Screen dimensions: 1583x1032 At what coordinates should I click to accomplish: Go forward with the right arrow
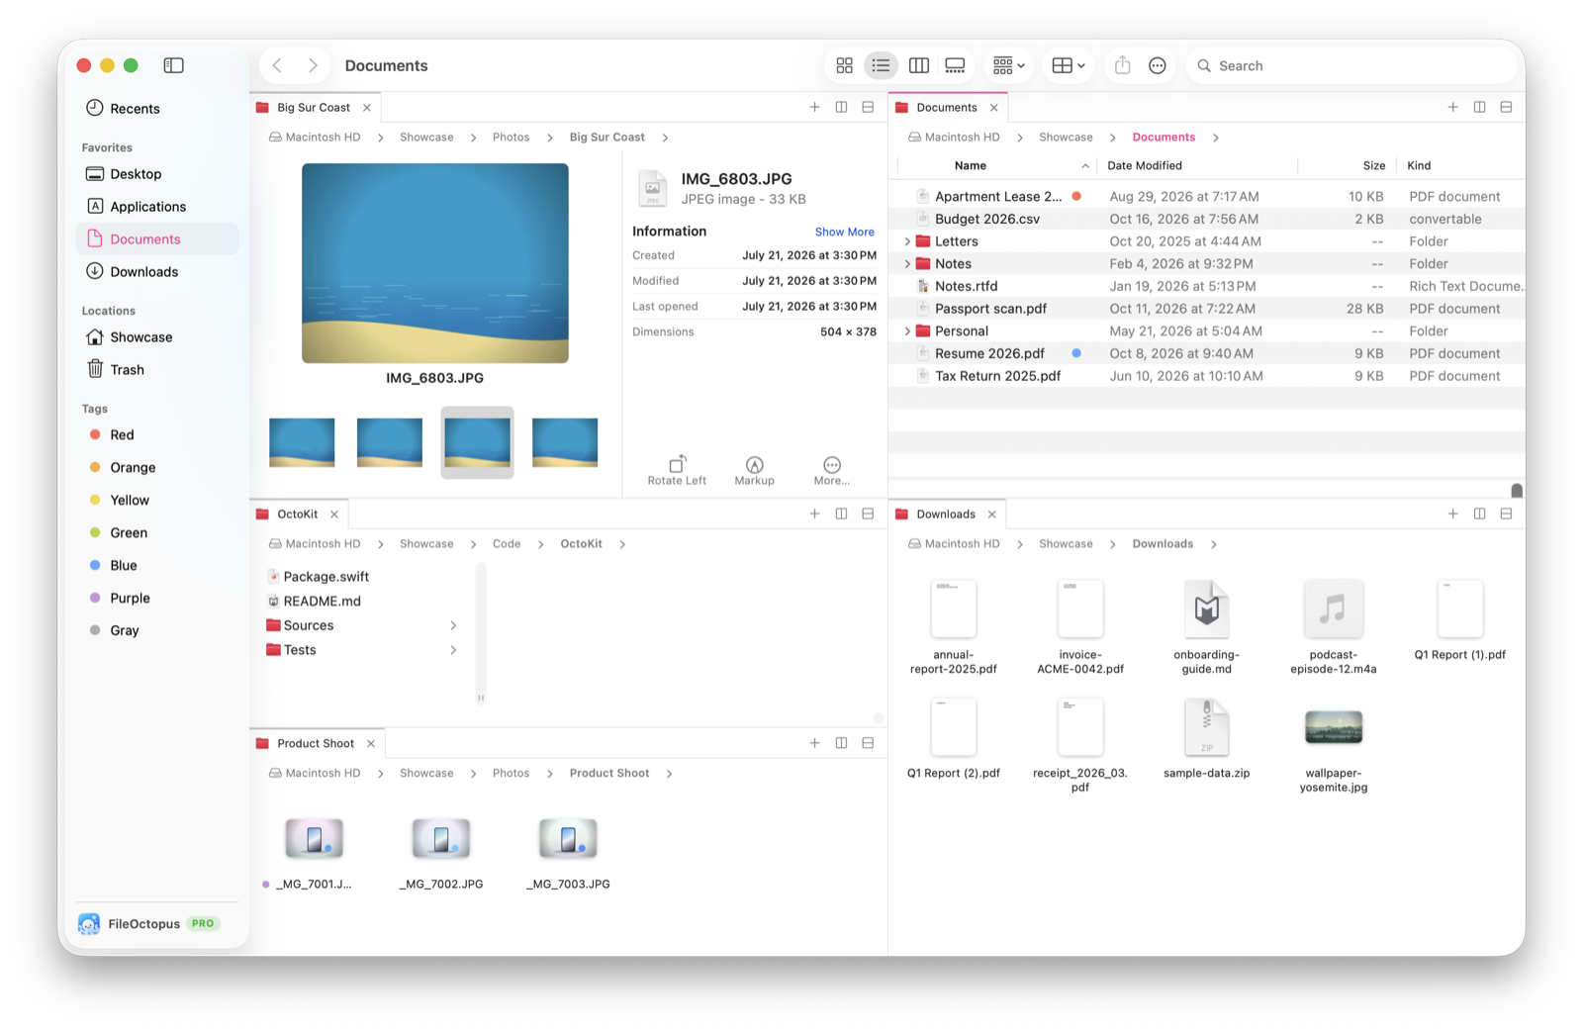click(313, 65)
